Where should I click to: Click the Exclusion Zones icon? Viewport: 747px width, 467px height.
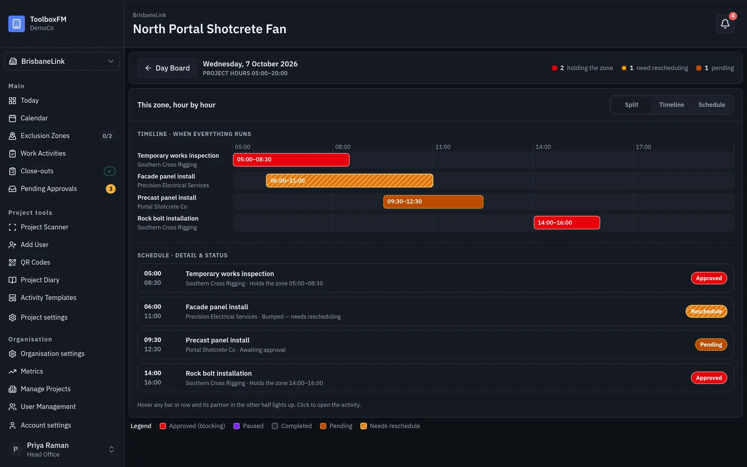13,136
